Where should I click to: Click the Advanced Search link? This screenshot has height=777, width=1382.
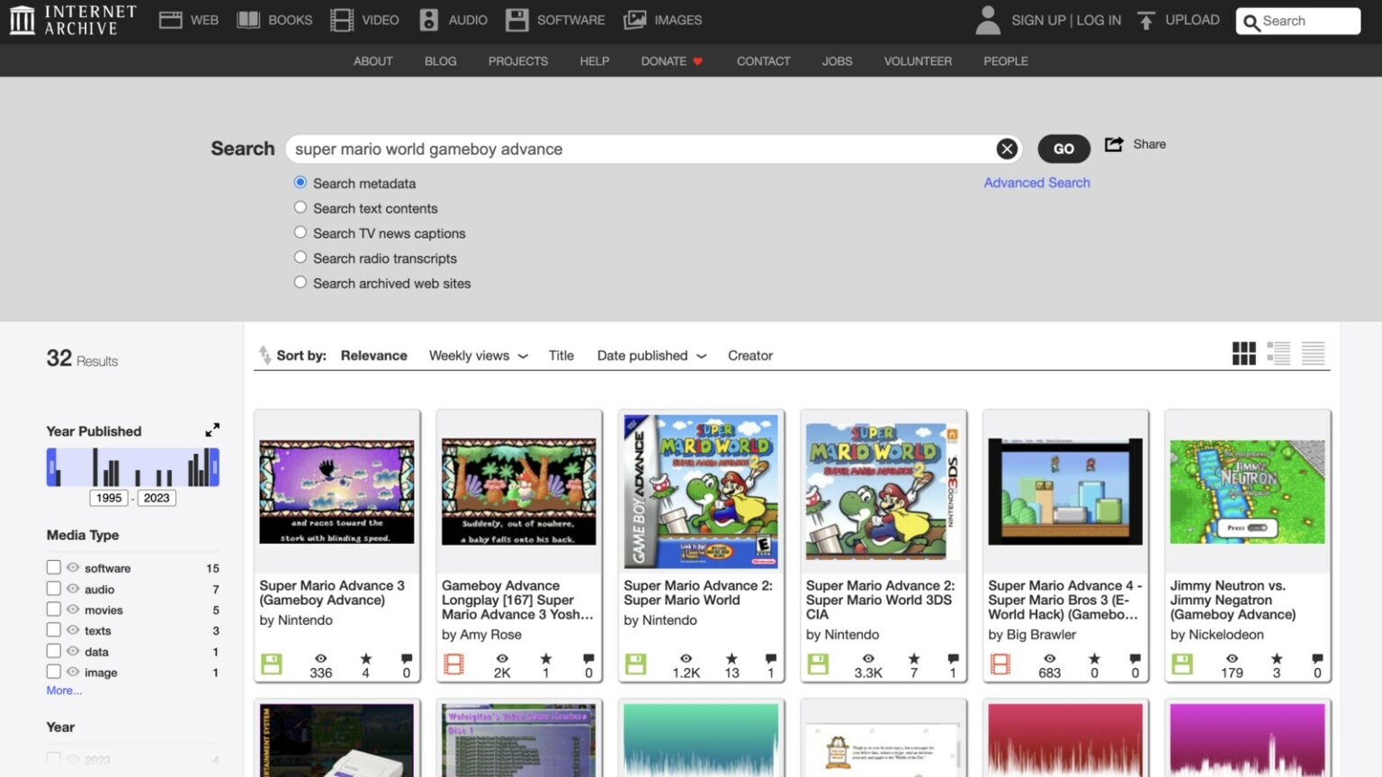pos(1036,182)
